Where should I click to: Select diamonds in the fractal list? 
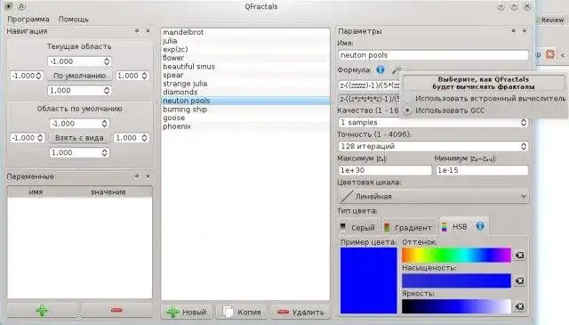(245, 92)
